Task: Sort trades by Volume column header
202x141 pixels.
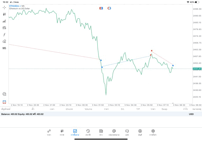Action: point(88,109)
